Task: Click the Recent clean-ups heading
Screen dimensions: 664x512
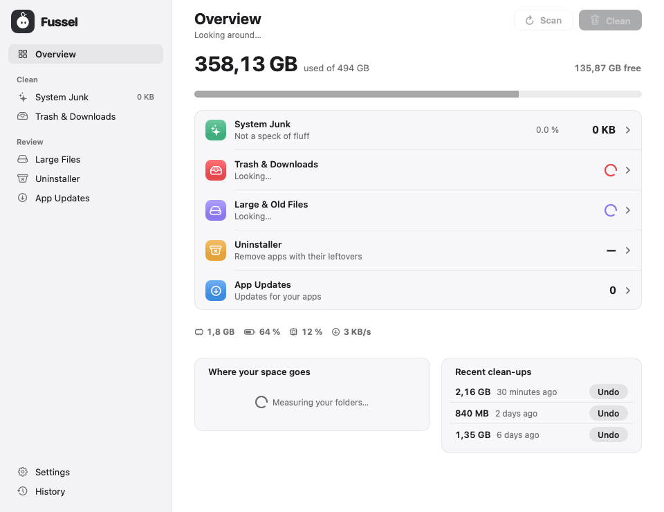Action: coord(493,372)
